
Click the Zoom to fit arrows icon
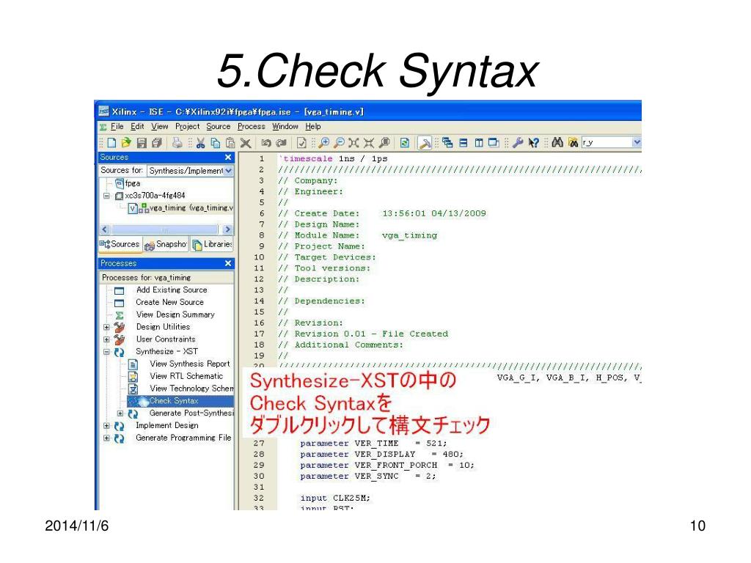(x=354, y=143)
